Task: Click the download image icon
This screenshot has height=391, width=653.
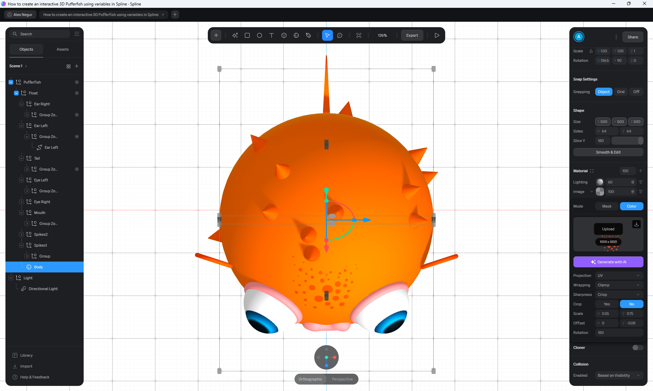Action: [636, 224]
